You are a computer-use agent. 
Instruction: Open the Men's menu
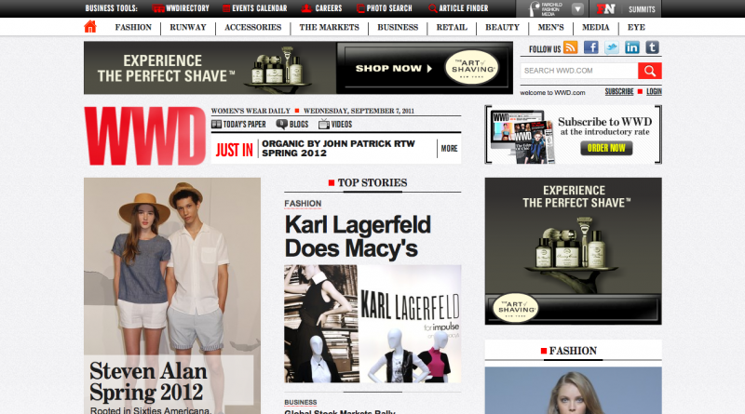(550, 27)
